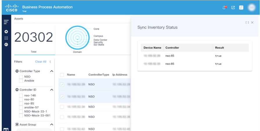Viewport: 260px width, 131px height.
Task: Check the NSO-Mock-33-001 controller filter
Action: [x=21, y=115]
